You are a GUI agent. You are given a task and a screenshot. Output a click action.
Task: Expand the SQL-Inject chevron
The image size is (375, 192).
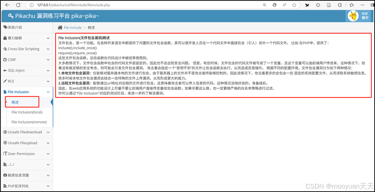(x=48, y=71)
